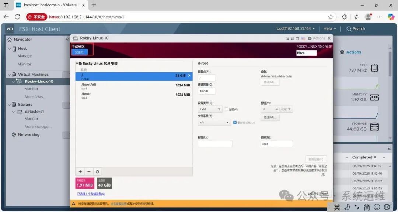Open the browser settings ellipsis menu

(x=380, y=17)
